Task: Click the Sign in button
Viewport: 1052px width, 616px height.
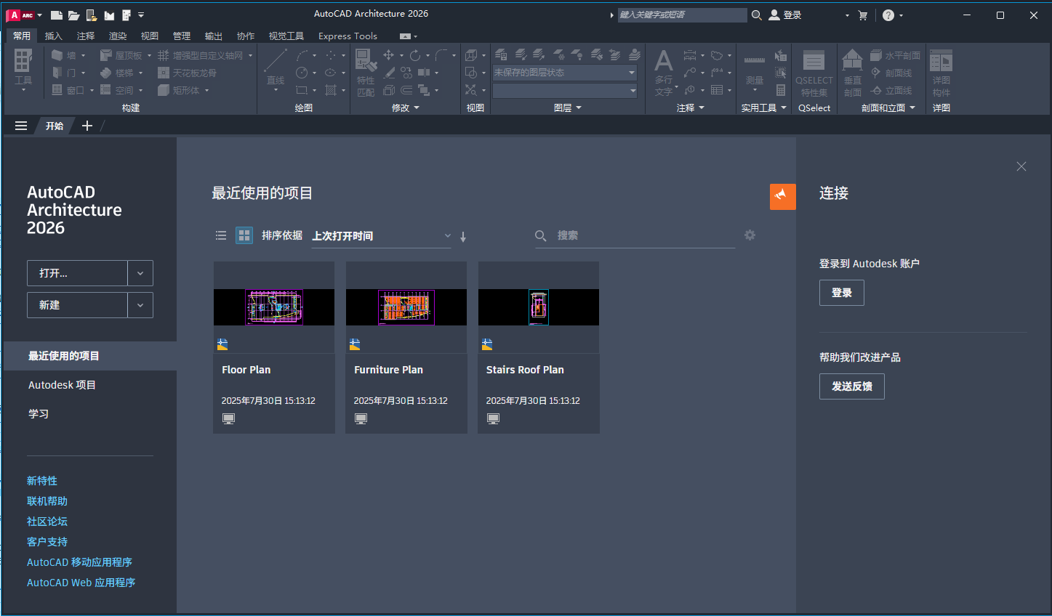Action: (841, 292)
